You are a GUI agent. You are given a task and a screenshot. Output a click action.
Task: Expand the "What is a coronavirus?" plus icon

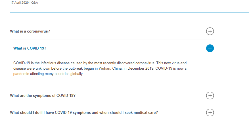coord(210,31)
